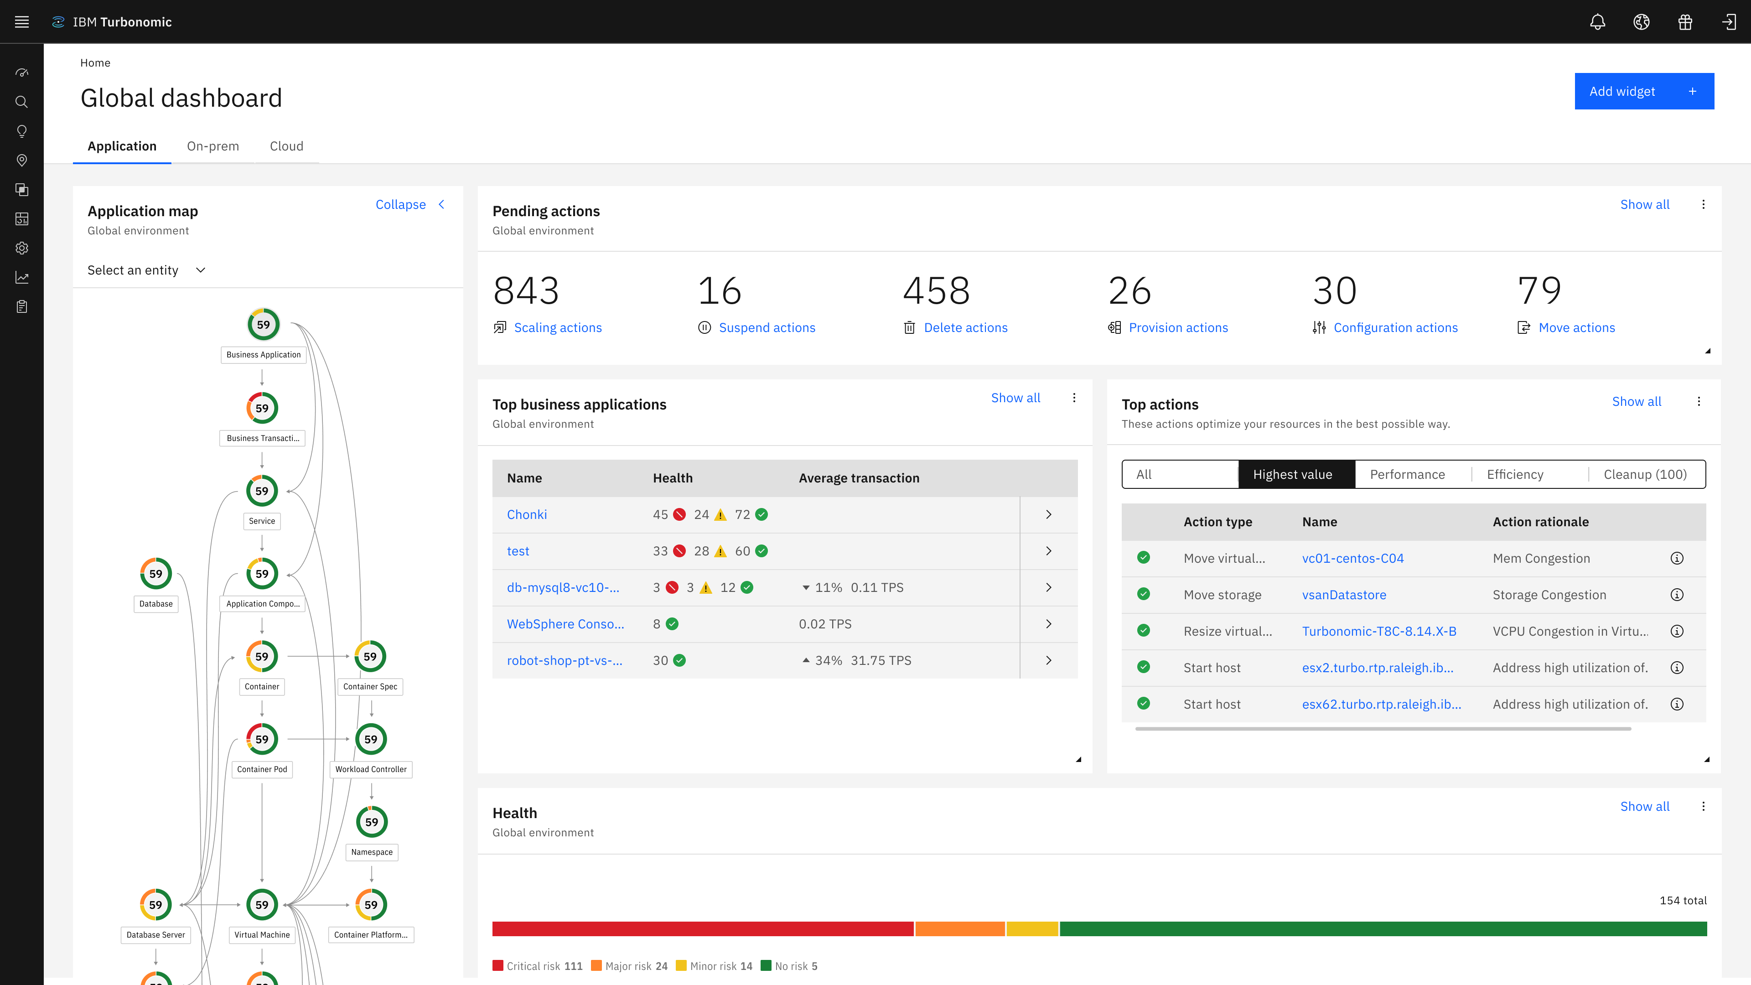
Task: Switch to the On-prem tab
Action: coord(213,146)
